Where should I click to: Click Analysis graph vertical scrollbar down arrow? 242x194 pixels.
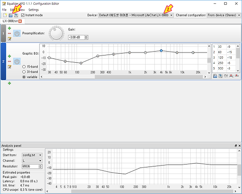coord(239,187)
